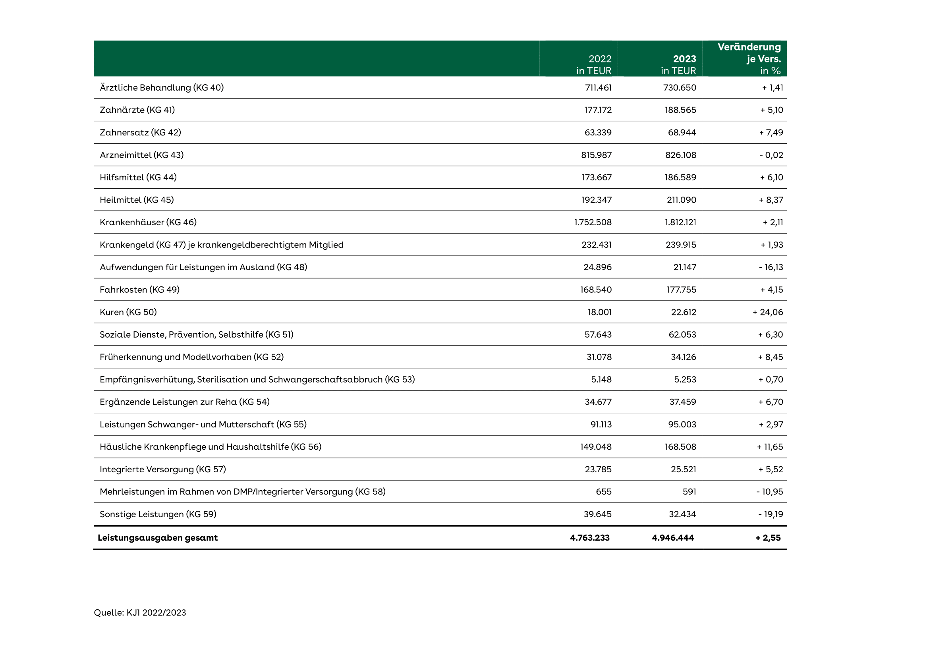
Task: Click the total value '4.763.233'
Action: tap(589, 538)
